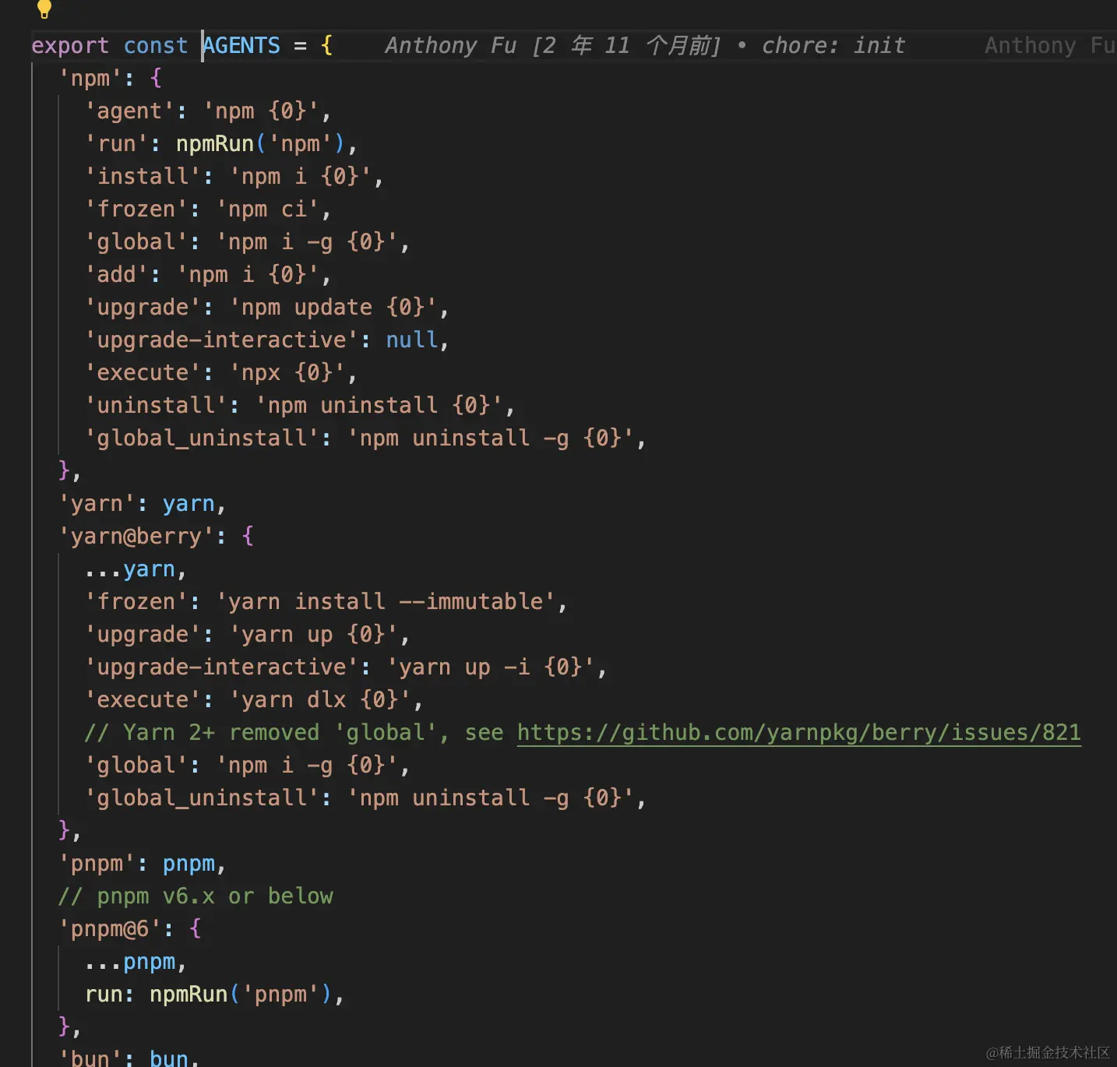Click the first 'global_uninstall' line in npm block

pos(365,438)
